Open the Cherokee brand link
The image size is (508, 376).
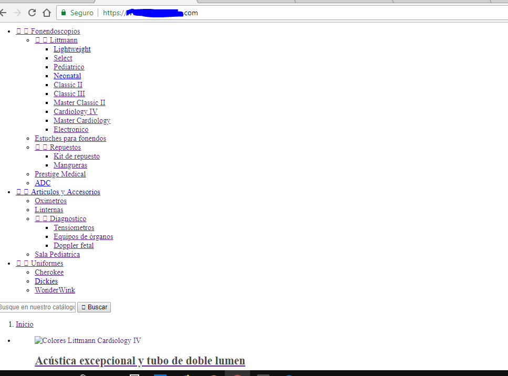(49, 273)
